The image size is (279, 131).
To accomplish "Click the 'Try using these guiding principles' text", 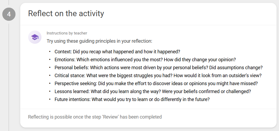I will tap(99, 41).
